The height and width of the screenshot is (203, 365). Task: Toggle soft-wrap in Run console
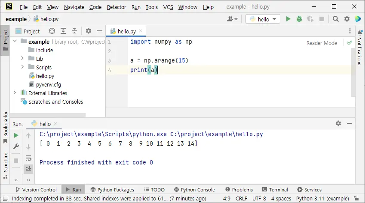[28, 158]
